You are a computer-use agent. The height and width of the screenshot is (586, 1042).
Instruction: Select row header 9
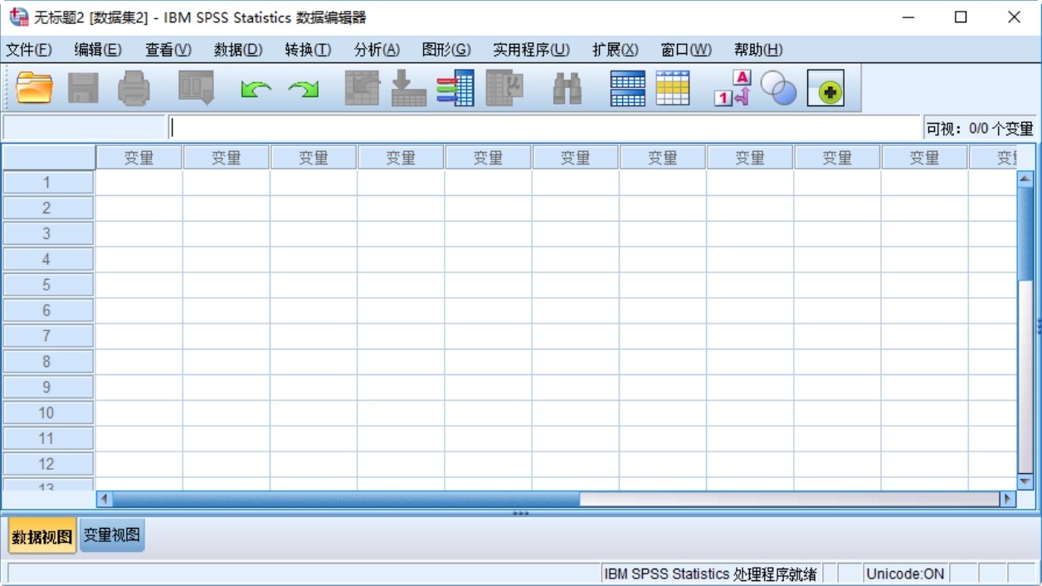pos(48,388)
